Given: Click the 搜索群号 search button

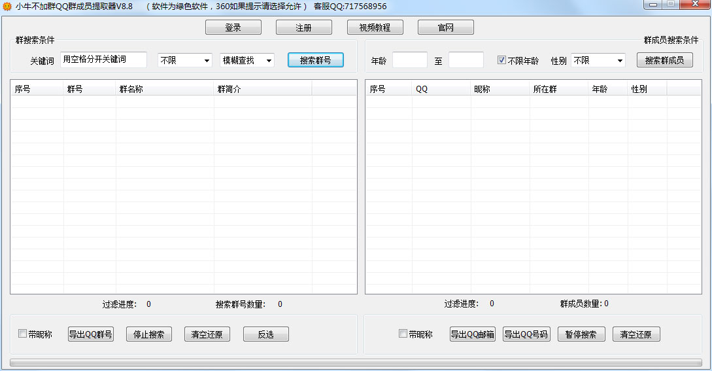Looking at the screenshot, I should coord(315,60).
